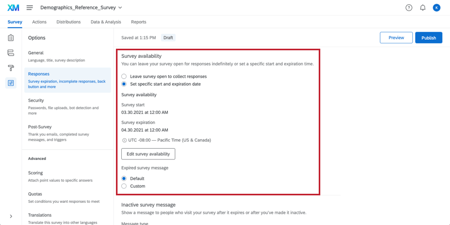Open the Demographics_Reference_Survey project dropdown

coord(81,8)
